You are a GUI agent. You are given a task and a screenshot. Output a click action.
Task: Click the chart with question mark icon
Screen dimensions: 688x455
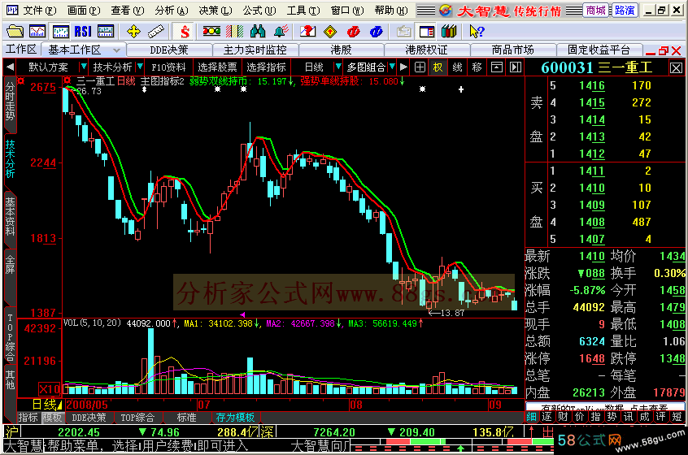(307, 32)
